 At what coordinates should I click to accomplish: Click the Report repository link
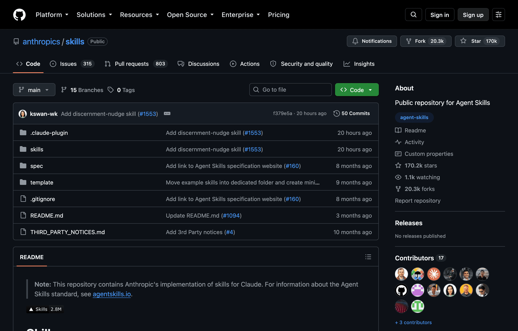click(418, 201)
